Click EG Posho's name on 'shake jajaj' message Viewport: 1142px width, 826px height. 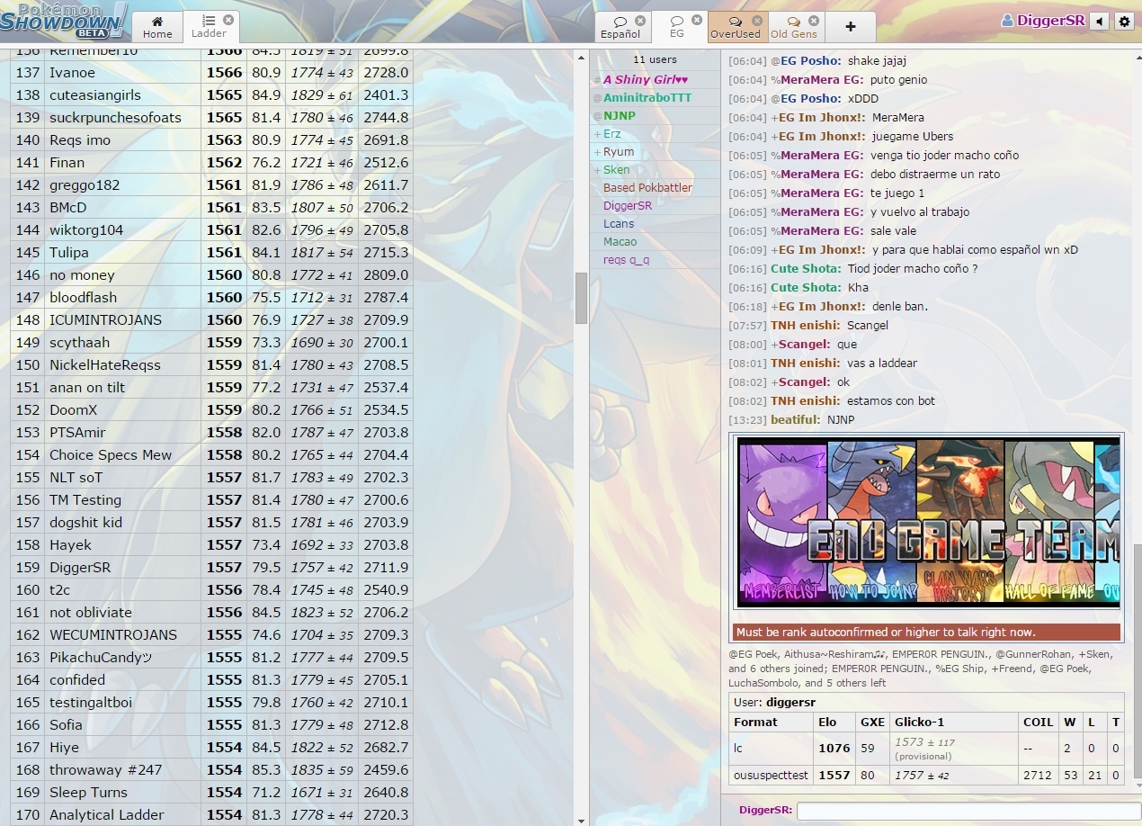click(x=810, y=60)
